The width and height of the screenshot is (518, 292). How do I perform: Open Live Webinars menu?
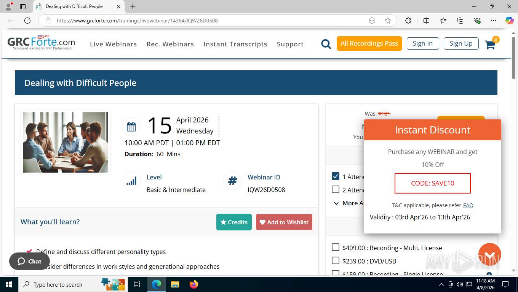point(113,44)
